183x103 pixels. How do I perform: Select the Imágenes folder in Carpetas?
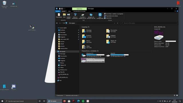[x=111, y=36]
